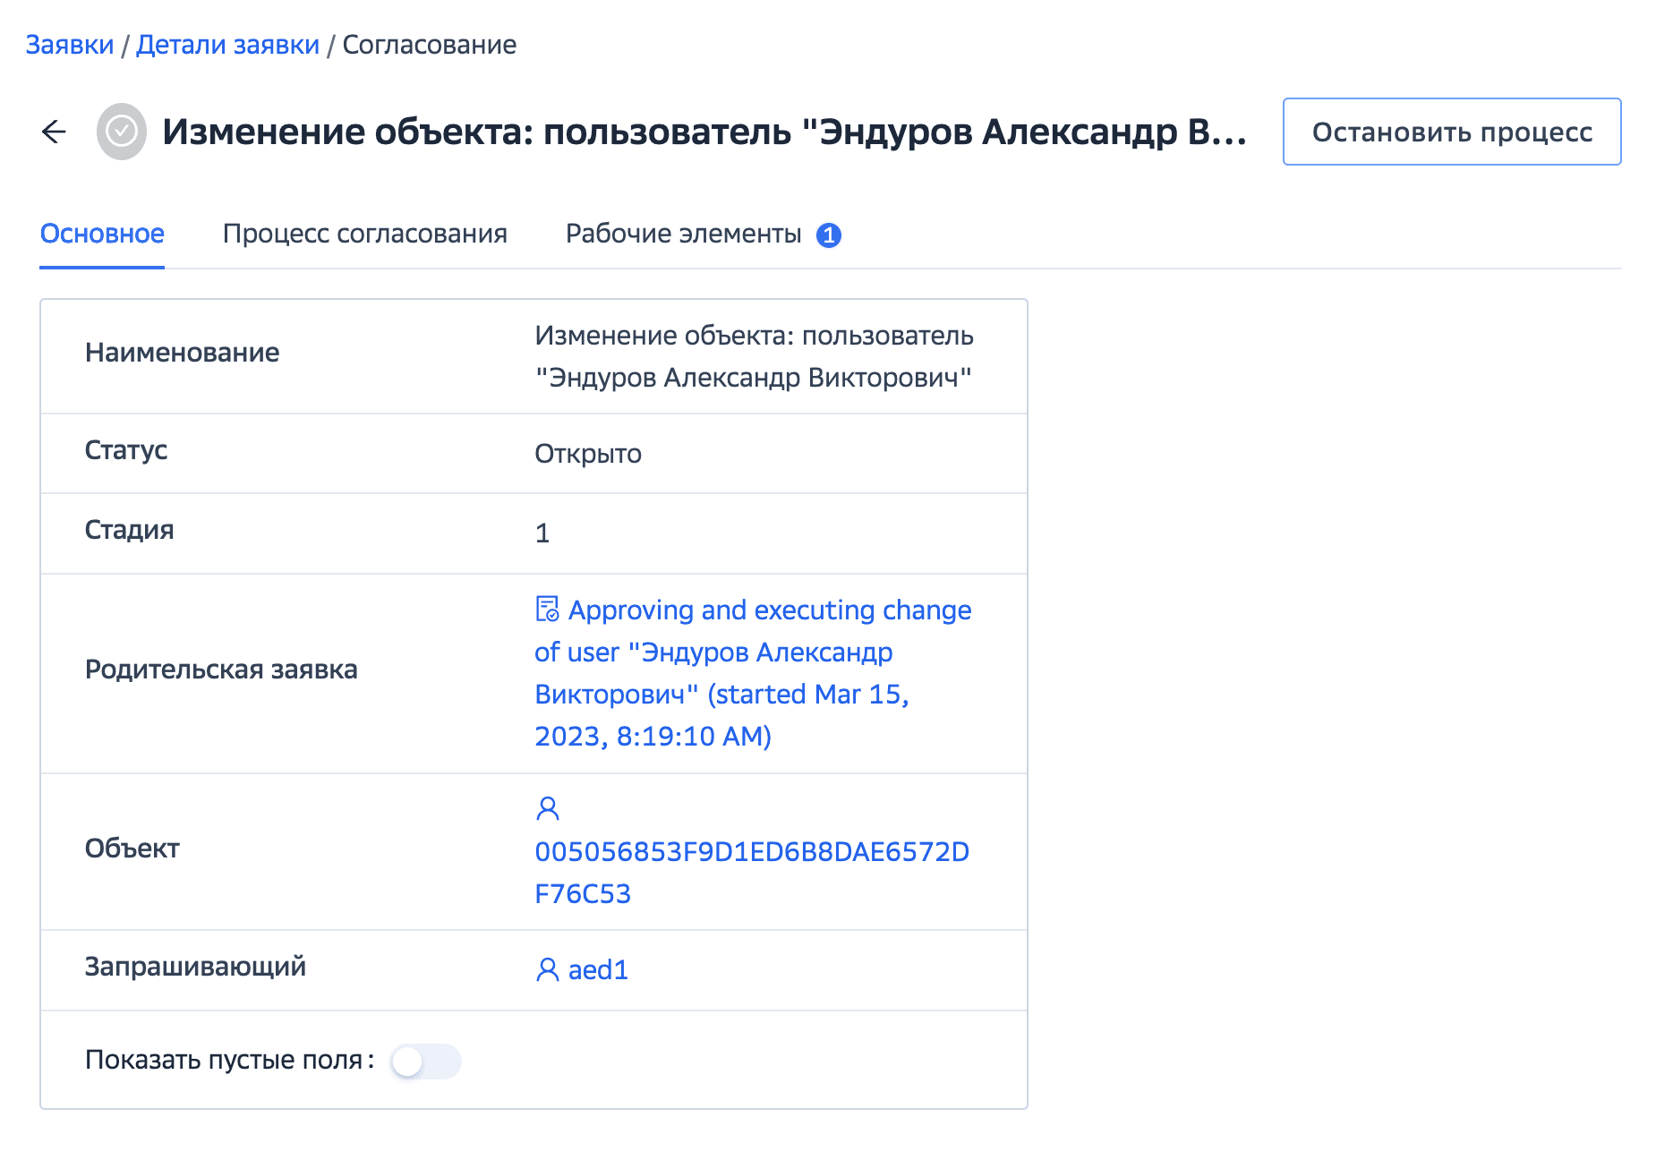This screenshot has height=1160, width=1656.
Task: Click the blue badge on Рабочие элементы
Action: (829, 235)
